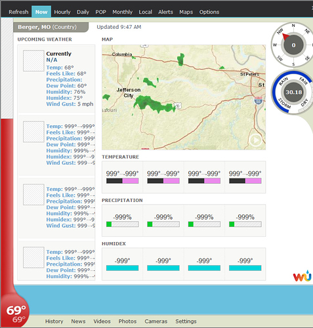Open the Monthly tab

[123, 12]
